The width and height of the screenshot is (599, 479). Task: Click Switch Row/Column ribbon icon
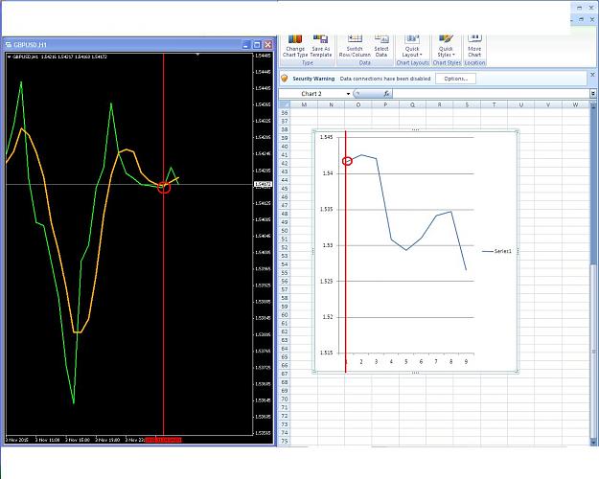(355, 46)
